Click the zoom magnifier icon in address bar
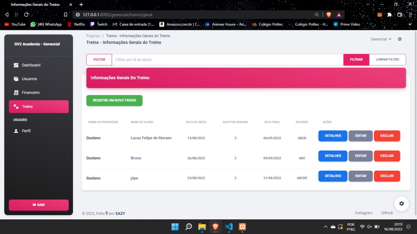The height and width of the screenshot is (234, 417). click(317, 15)
